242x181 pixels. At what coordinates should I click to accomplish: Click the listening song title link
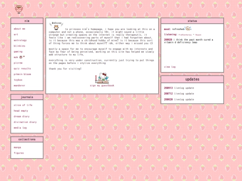point(190,35)
